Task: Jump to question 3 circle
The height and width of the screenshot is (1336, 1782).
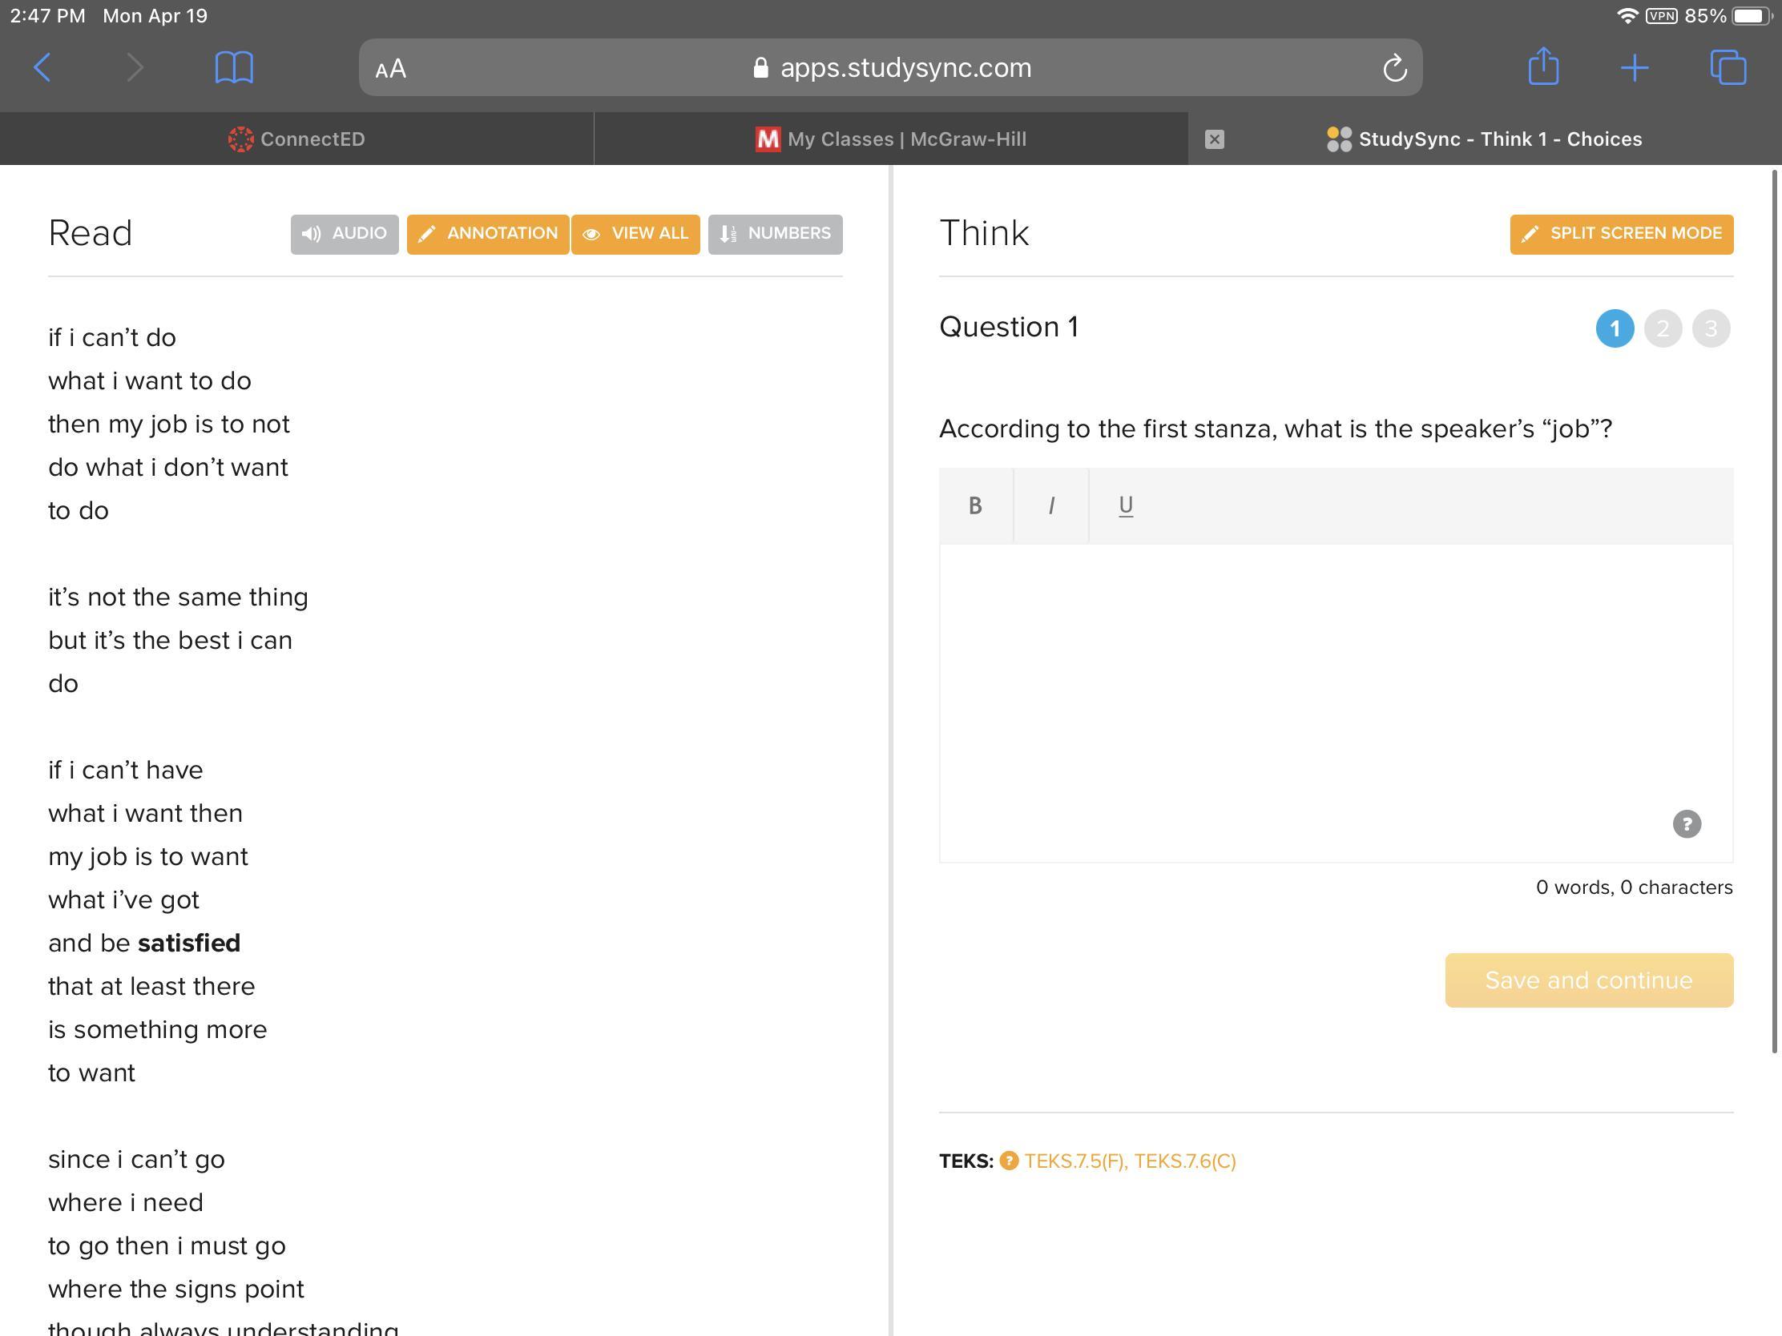Action: coord(1711,328)
